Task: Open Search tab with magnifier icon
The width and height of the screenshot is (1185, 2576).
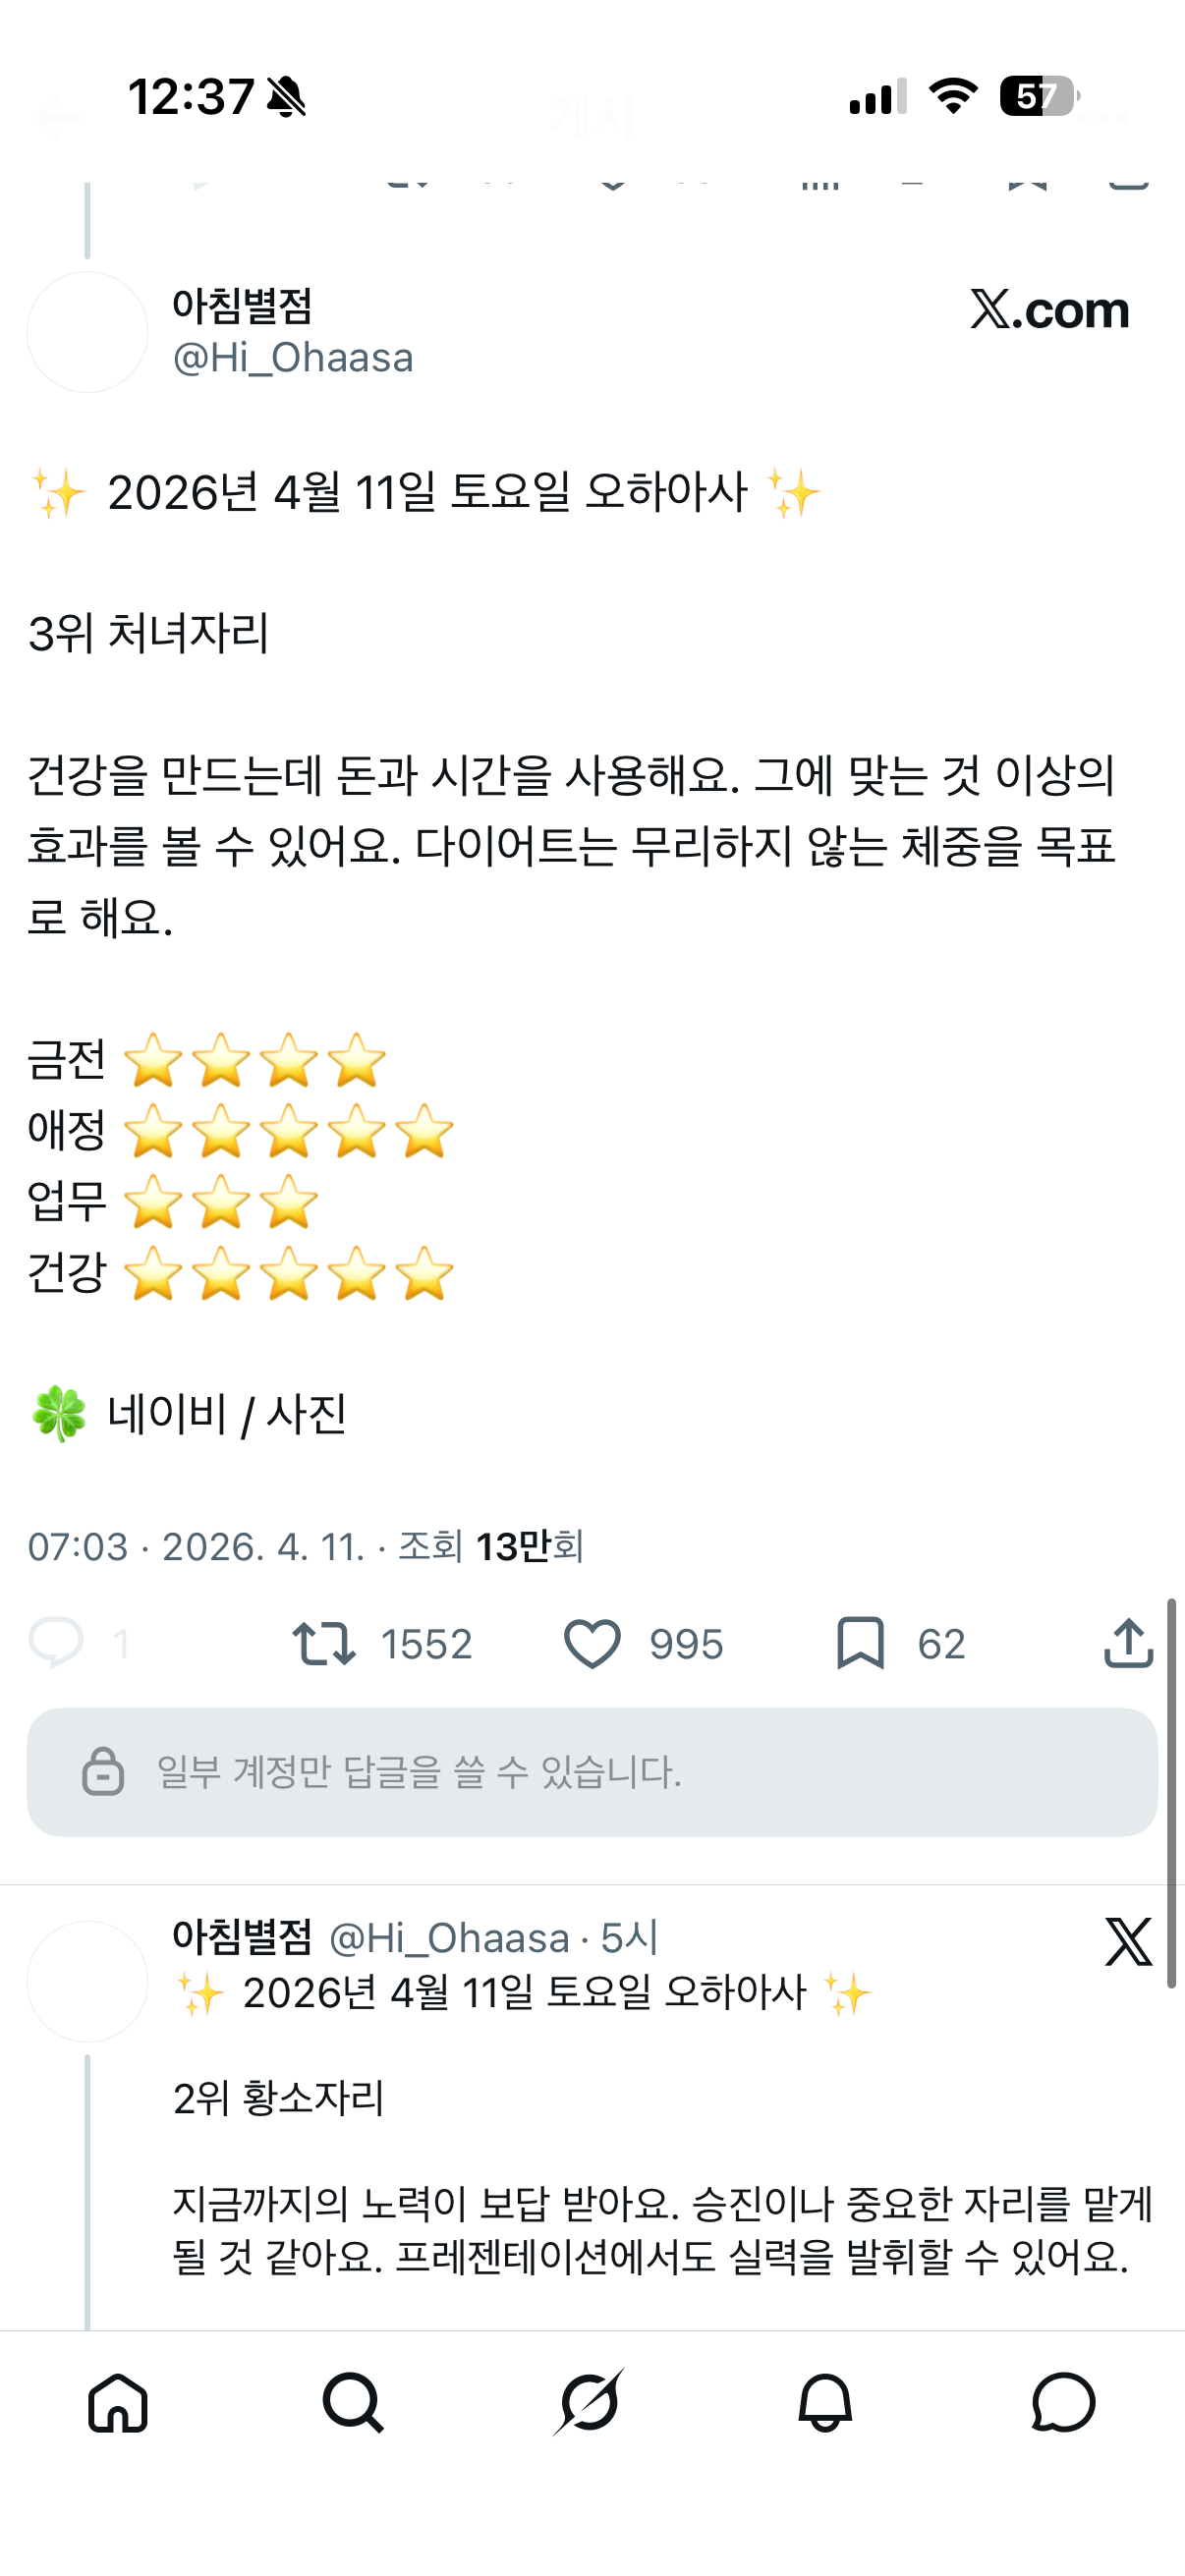Action: click(353, 2402)
